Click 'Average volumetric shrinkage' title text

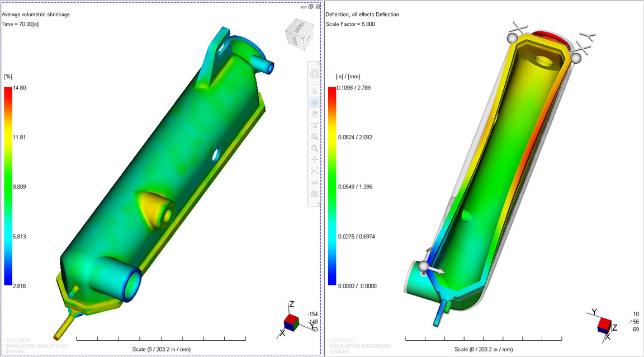pyautogui.click(x=36, y=15)
